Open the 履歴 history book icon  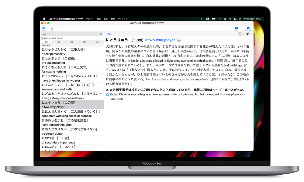coord(236,28)
